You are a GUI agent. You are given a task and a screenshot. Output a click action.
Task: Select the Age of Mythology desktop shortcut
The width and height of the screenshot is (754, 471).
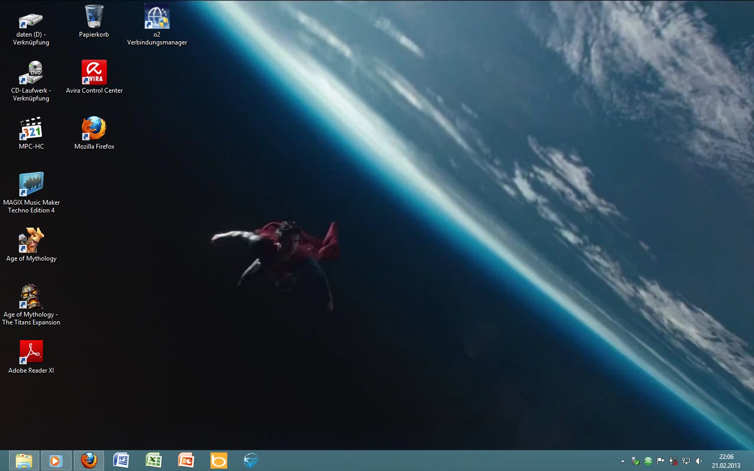tap(31, 241)
